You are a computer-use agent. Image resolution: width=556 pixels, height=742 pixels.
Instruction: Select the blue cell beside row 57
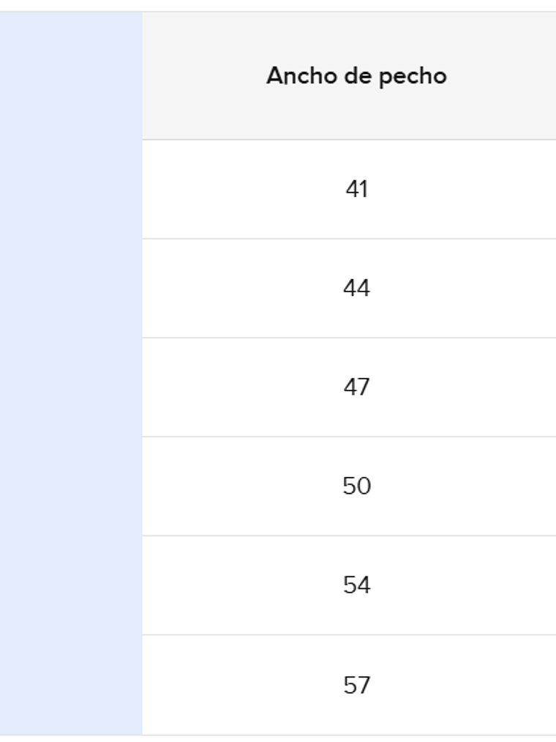pyautogui.click(x=71, y=685)
